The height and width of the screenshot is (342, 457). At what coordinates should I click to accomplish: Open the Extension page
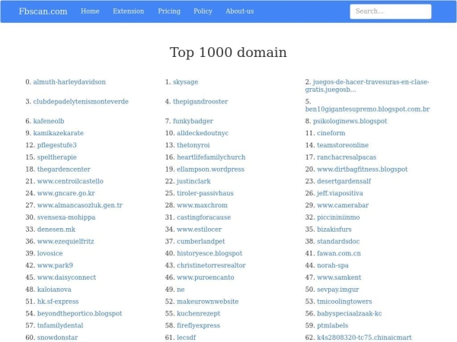[129, 11]
